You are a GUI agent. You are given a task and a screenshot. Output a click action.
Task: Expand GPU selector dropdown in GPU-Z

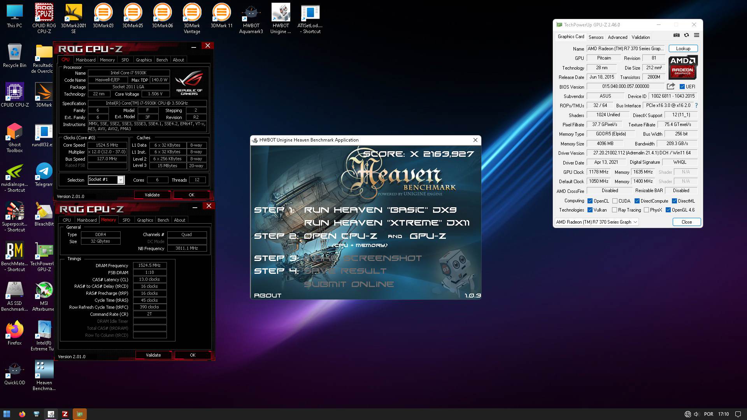pos(635,222)
